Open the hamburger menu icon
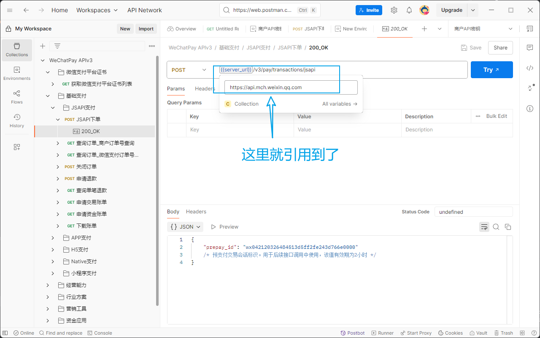The height and width of the screenshot is (338, 540). 10,10
